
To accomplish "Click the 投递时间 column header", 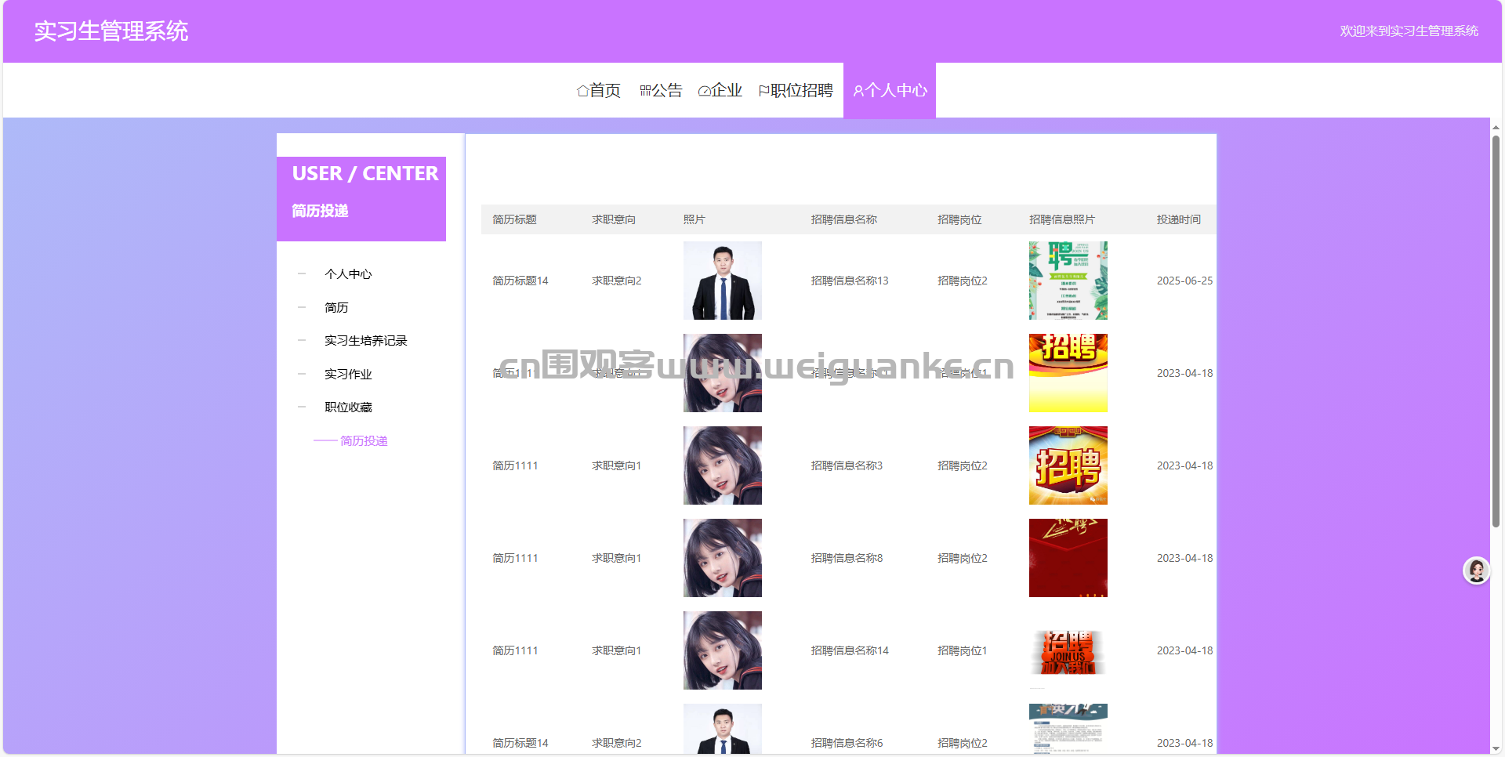I will [1179, 219].
